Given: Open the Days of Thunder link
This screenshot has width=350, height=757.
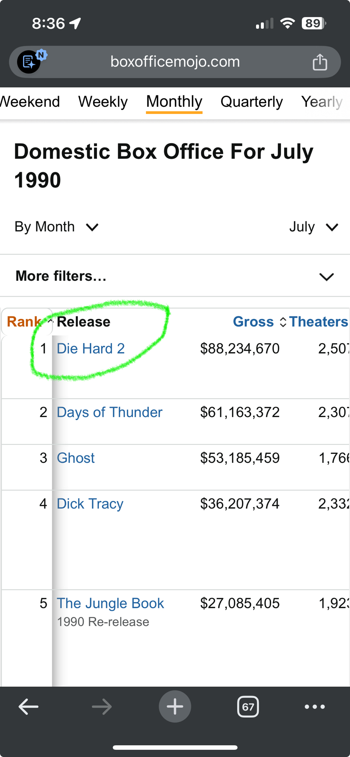Looking at the screenshot, I should click(x=109, y=412).
